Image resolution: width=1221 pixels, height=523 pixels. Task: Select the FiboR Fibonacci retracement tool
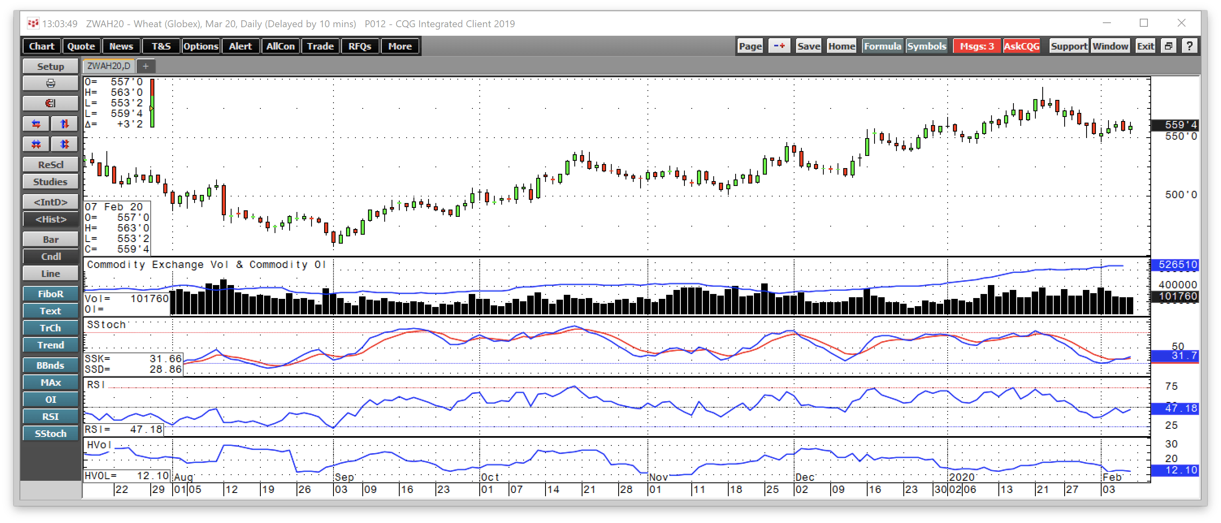[50, 294]
